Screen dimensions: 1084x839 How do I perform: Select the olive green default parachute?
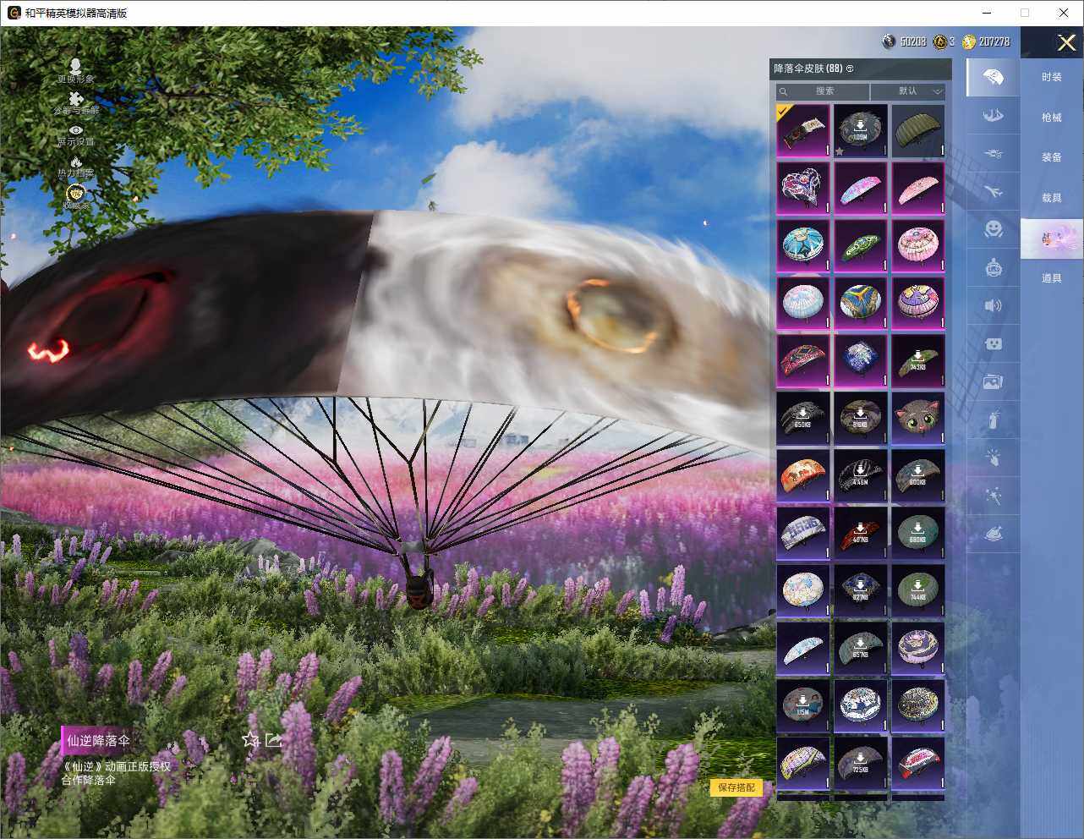coord(917,130)
